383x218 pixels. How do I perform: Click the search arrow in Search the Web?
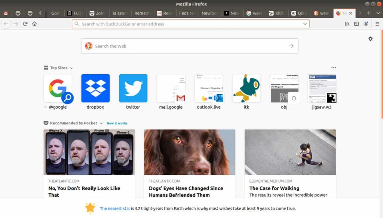coord(291,46)
